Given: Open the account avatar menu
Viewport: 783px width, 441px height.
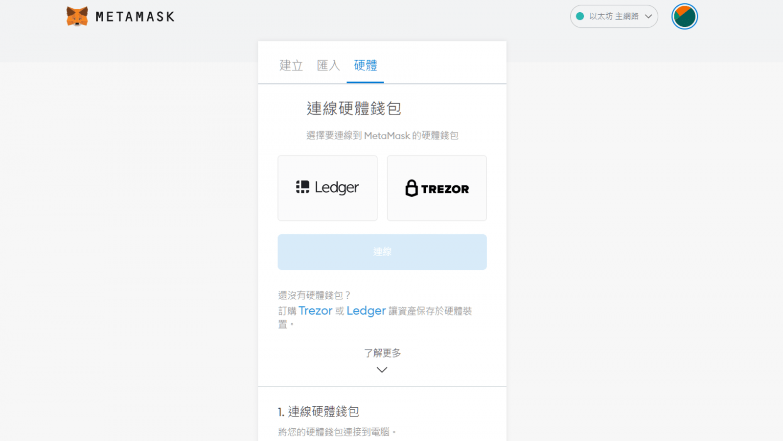Looking at the screenshot, I should (x=684, y=17).
